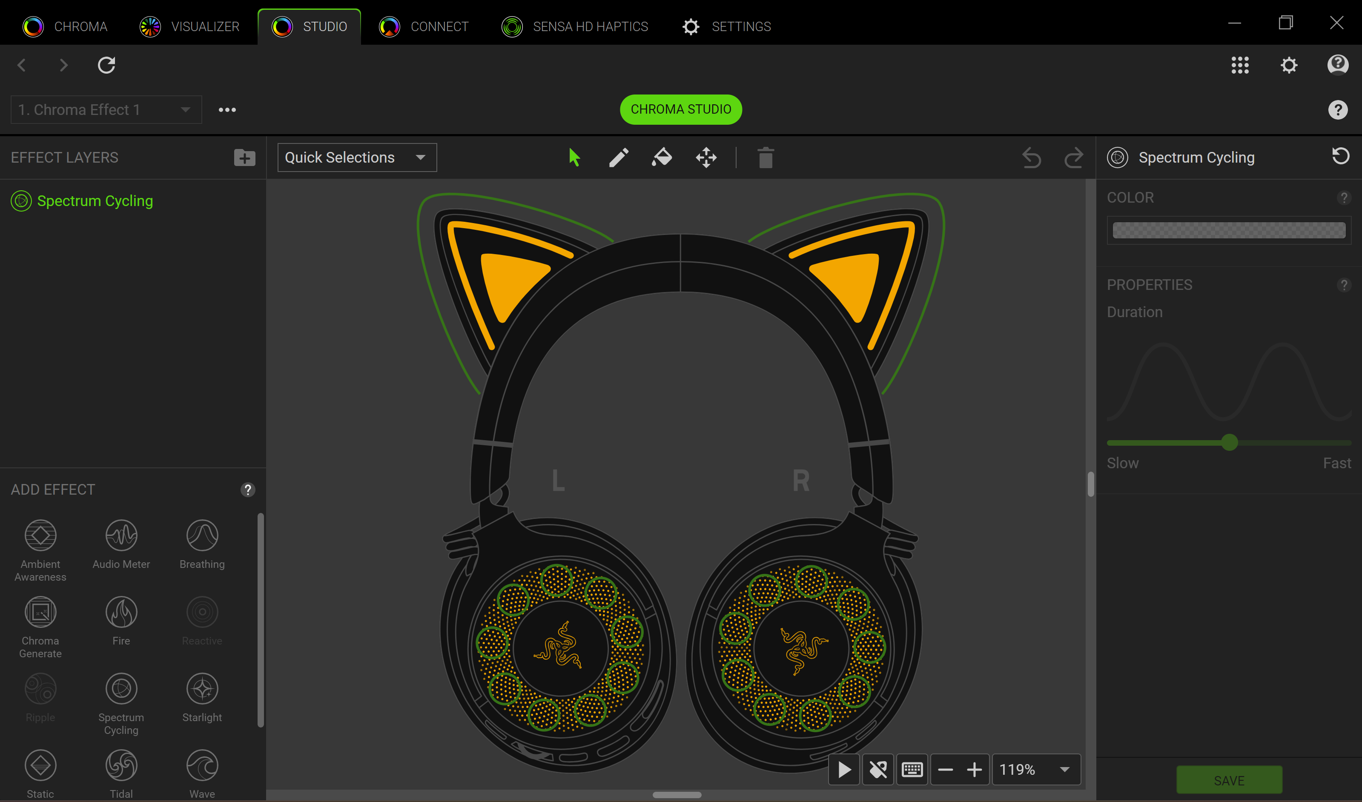Open the more options ellipsis menu
Viewport: 1362px width, 802px height.
[x=227, y=110]
